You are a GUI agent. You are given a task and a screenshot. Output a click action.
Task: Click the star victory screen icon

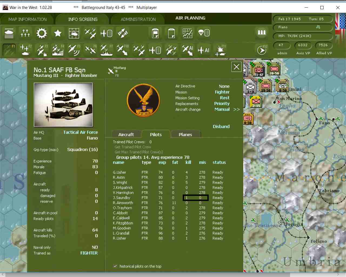[58, 33]
